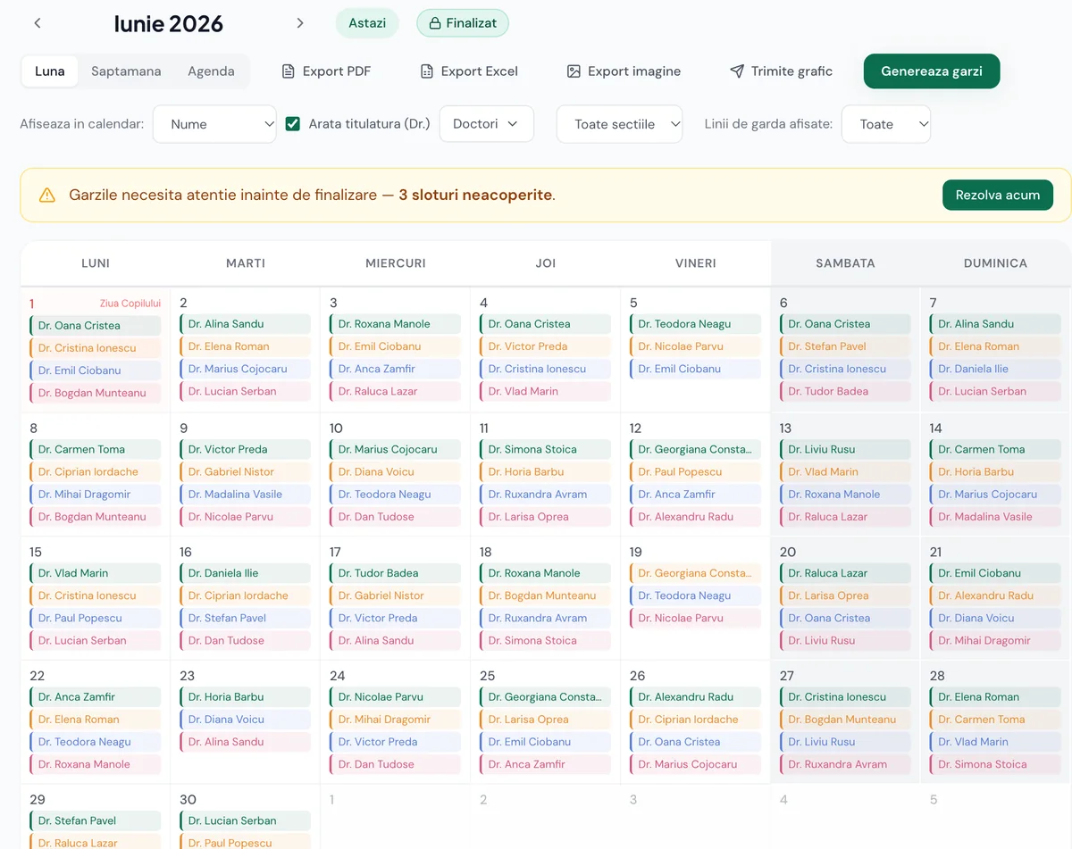Select Dr. Lucian Serban on June 30
This screenshot has height=849, width=1072.
tap(245, 821)
